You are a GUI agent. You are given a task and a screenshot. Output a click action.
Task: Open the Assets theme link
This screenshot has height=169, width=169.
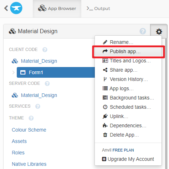(19, 141)
